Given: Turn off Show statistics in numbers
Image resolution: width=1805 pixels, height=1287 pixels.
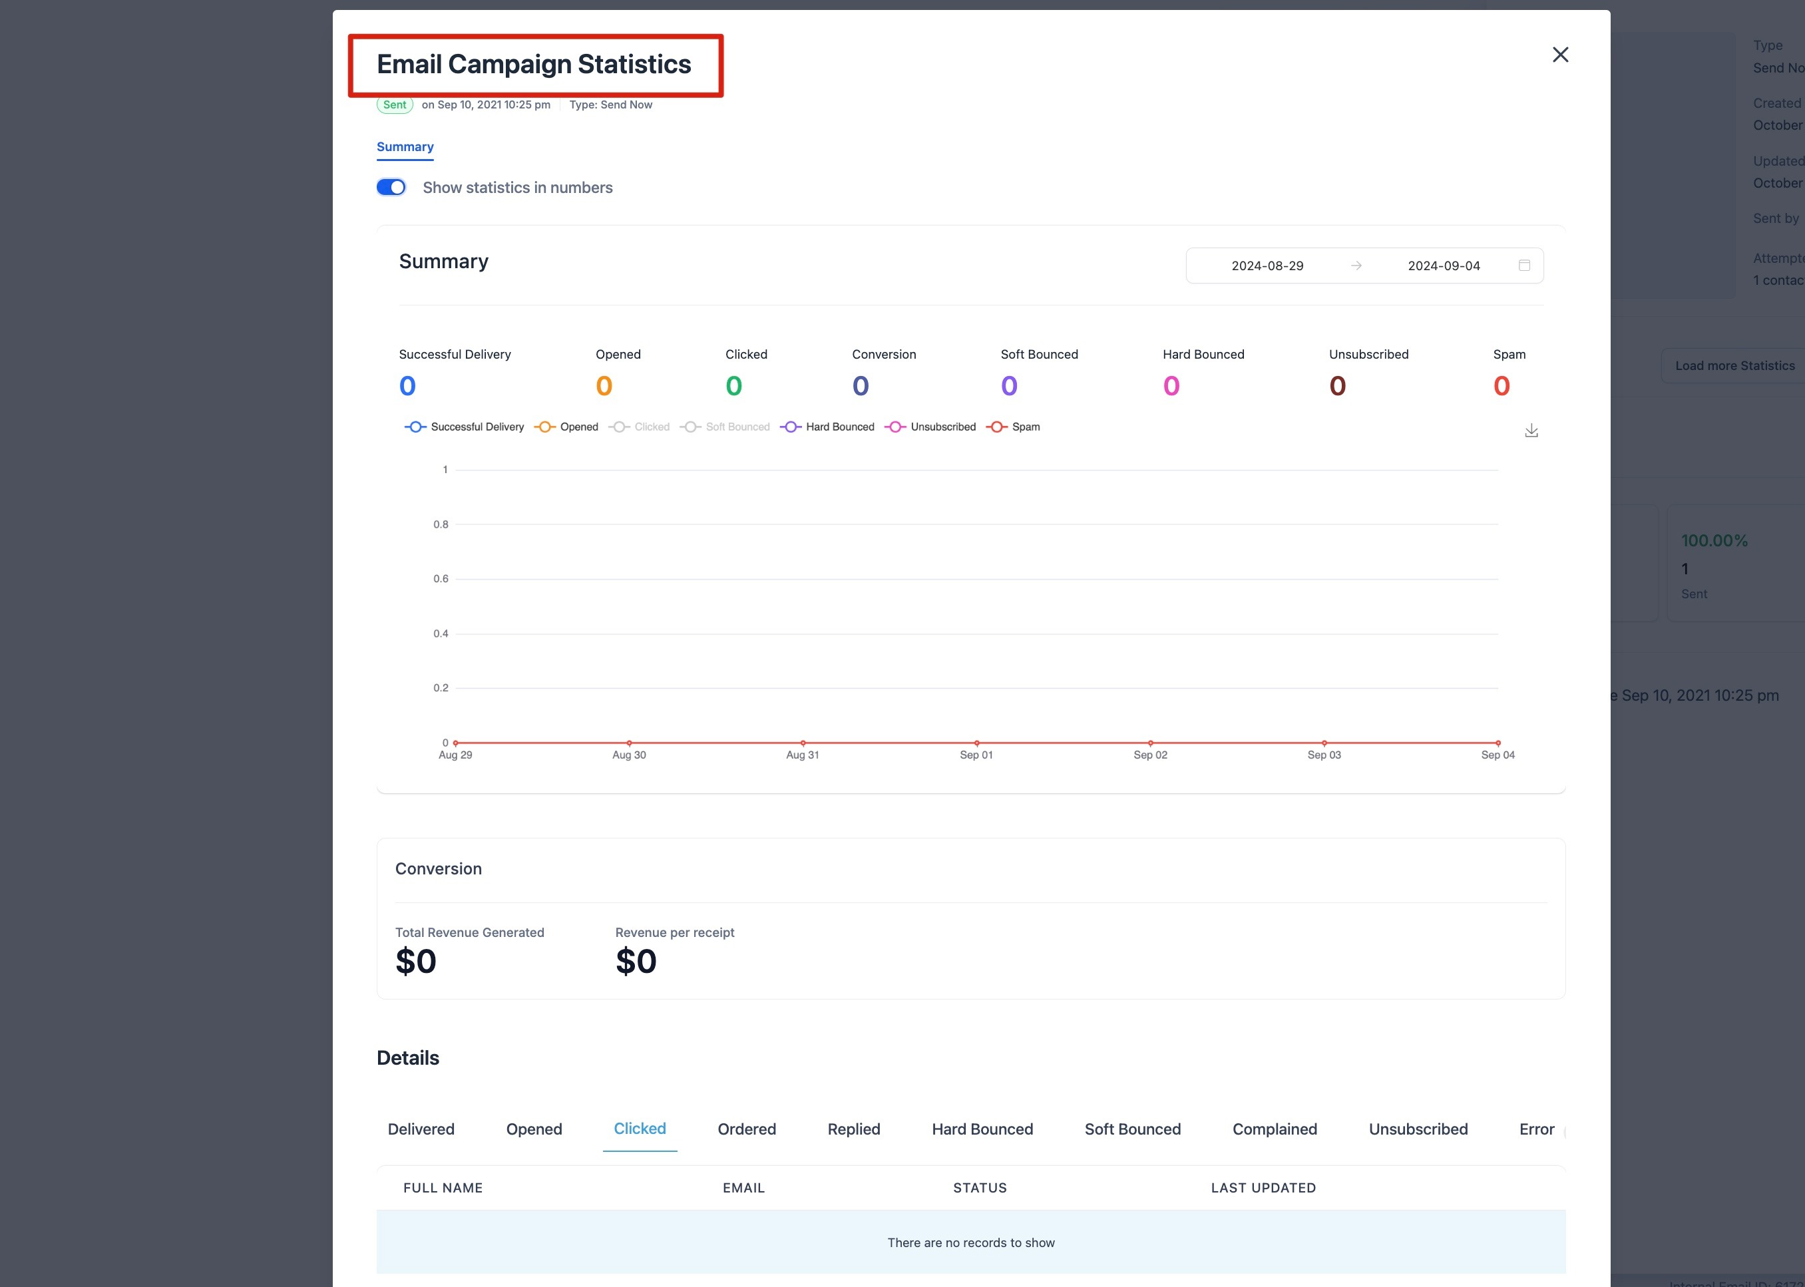Looking at the screenshot, I should (x=391, y=188).
